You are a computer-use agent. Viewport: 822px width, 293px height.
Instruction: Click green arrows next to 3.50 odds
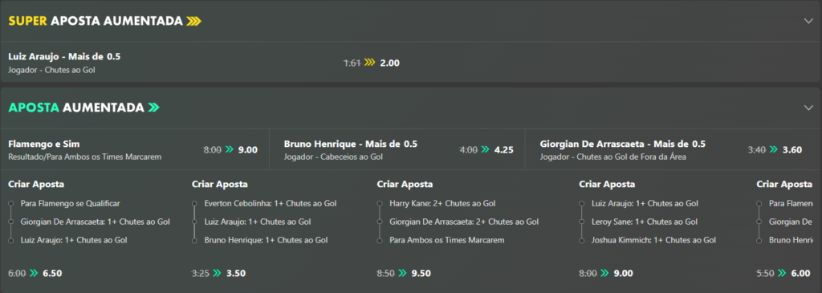218,273
